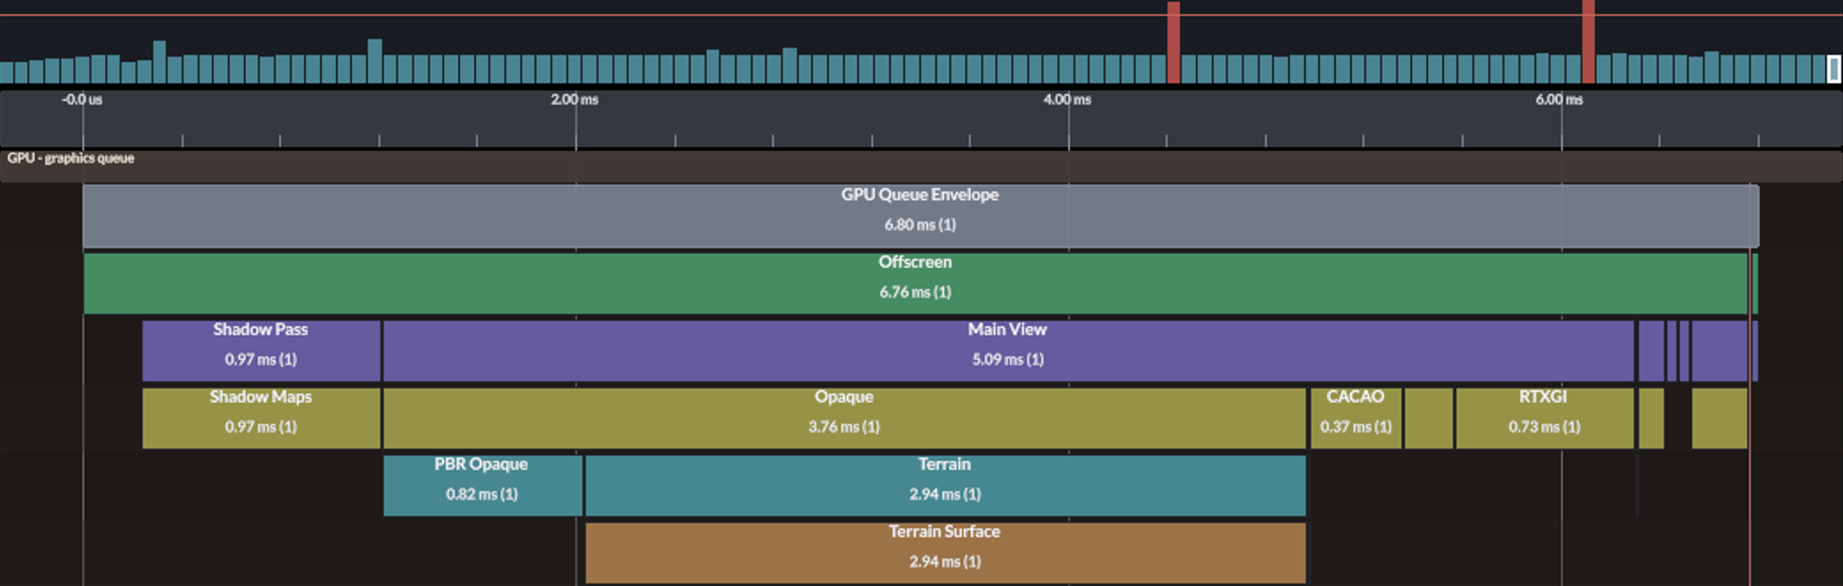Click the Shadow Maps block
The image size is (1843, 586).
tap(262, 418)
